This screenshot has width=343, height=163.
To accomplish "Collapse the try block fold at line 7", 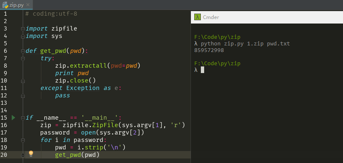I will [x=23, y=59].
